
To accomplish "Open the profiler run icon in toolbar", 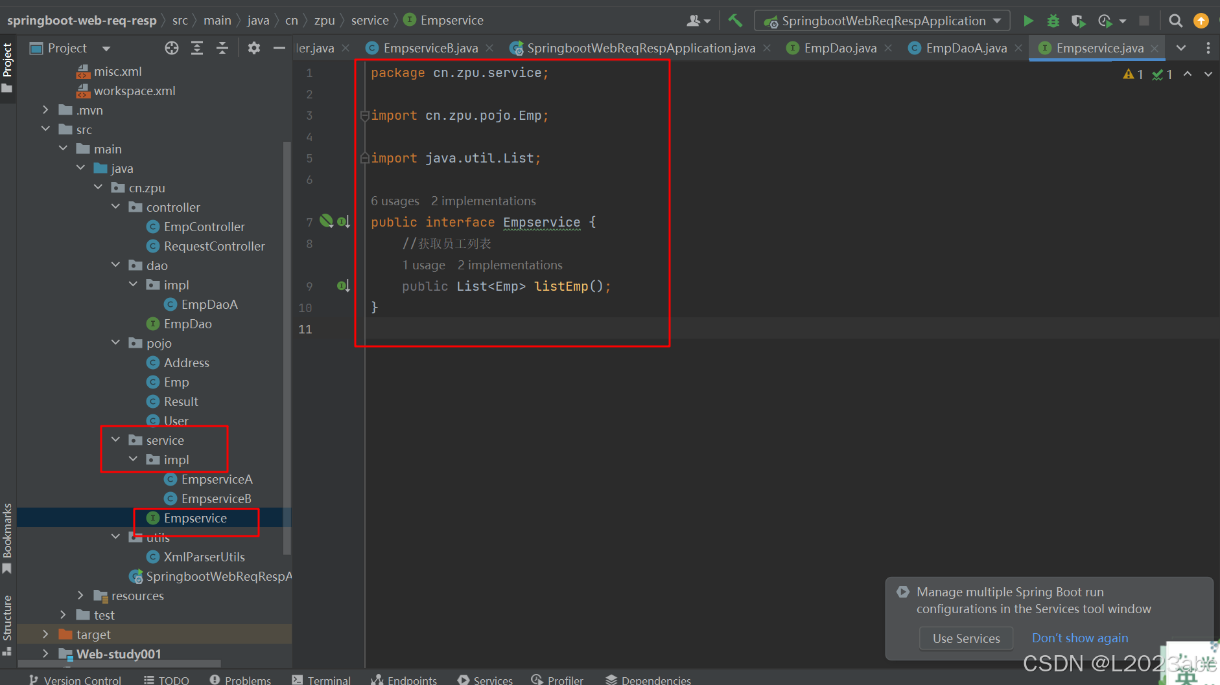I will 1105,21.
